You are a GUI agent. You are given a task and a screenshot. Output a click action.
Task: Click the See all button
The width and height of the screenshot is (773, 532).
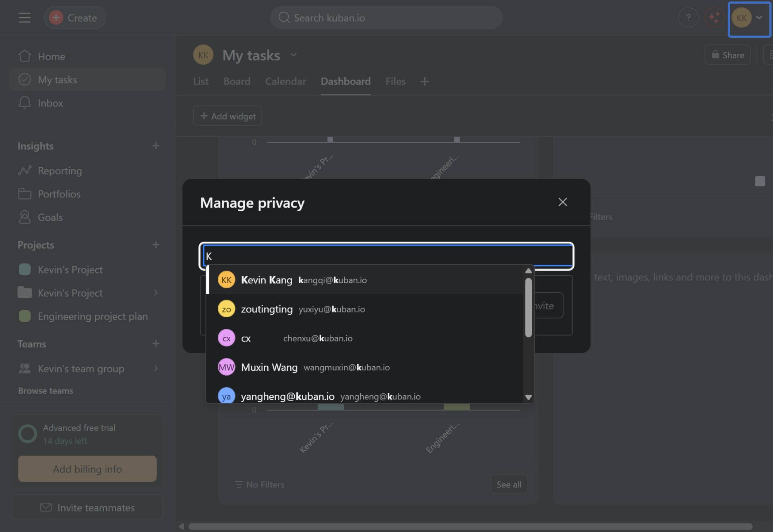coord(509,484)
